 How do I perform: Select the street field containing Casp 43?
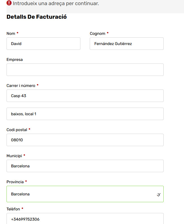pyautogui.click(x=85, y=96)
